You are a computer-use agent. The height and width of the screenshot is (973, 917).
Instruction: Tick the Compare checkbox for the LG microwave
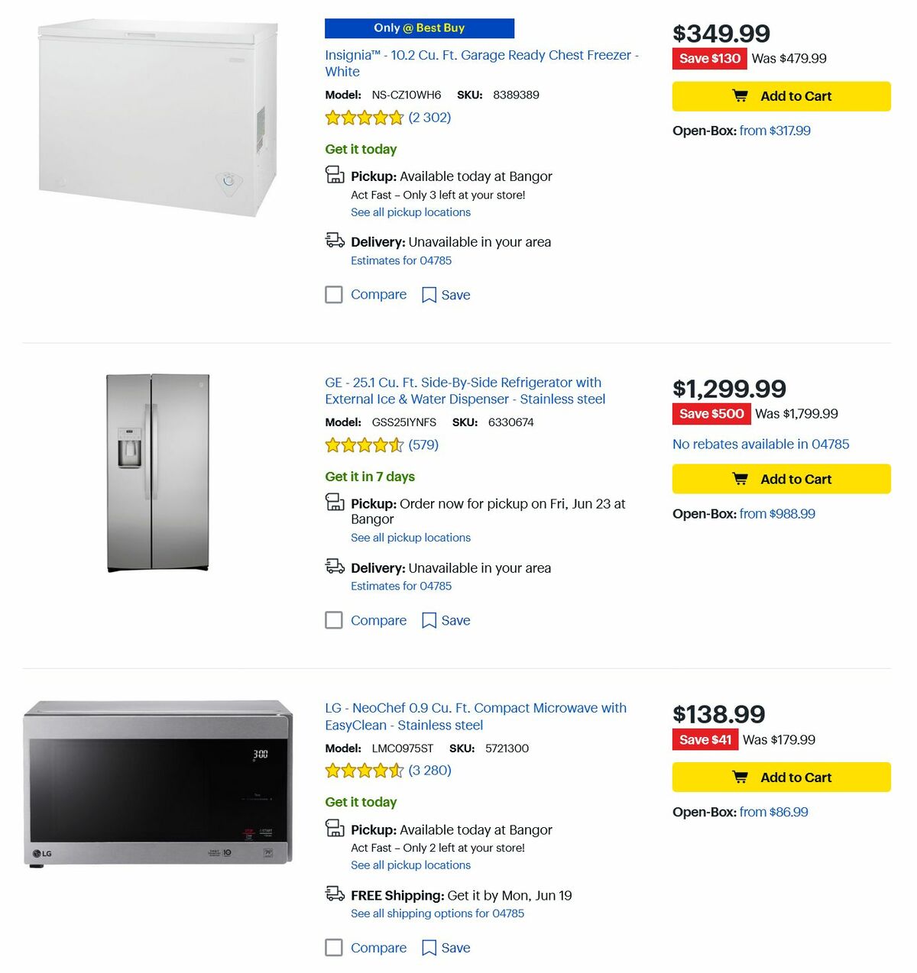(334, 947)
